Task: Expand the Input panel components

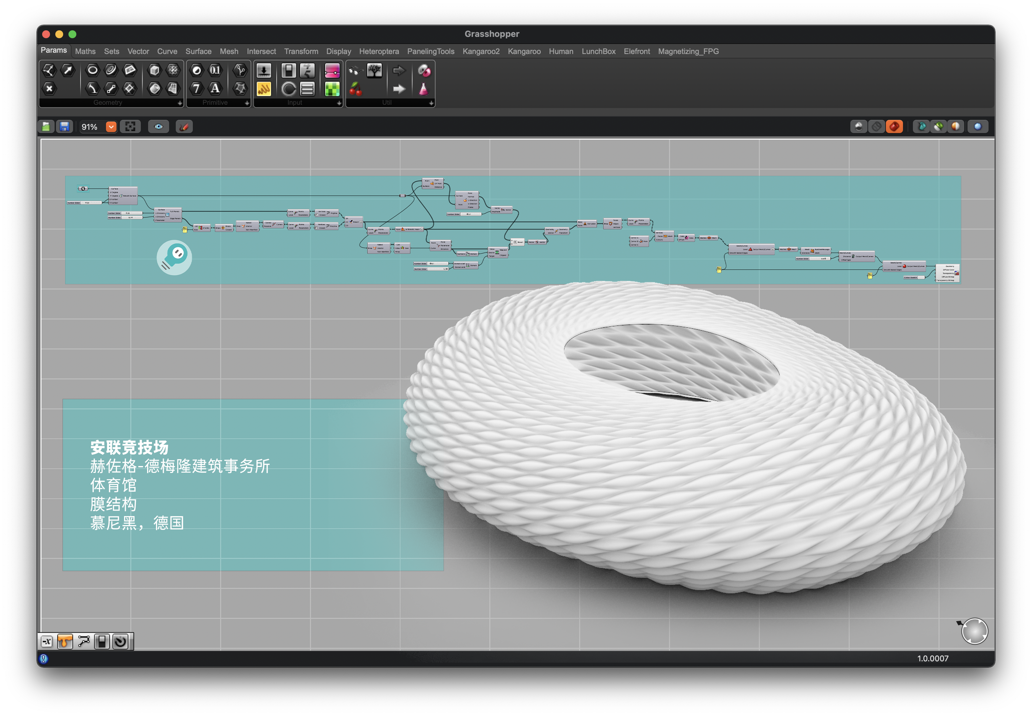Action: pos(339,103)
